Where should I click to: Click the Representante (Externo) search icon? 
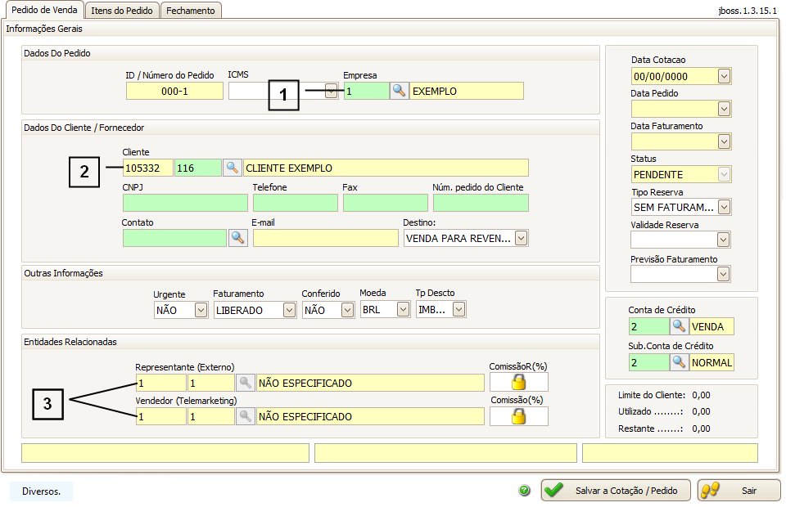pos(245,383)
